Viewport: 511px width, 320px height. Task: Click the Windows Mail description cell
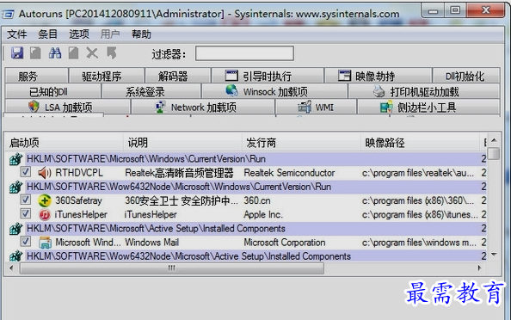tap(152, 243)
